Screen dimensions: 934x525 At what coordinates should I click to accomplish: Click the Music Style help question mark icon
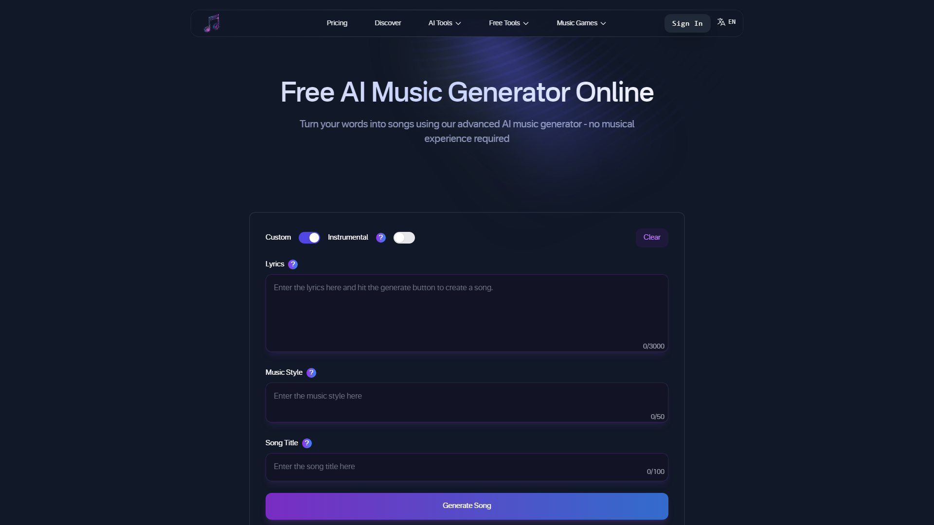[311, 372]
